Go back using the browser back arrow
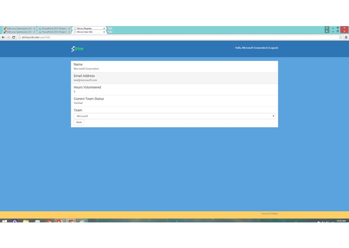 pos(3,37)
